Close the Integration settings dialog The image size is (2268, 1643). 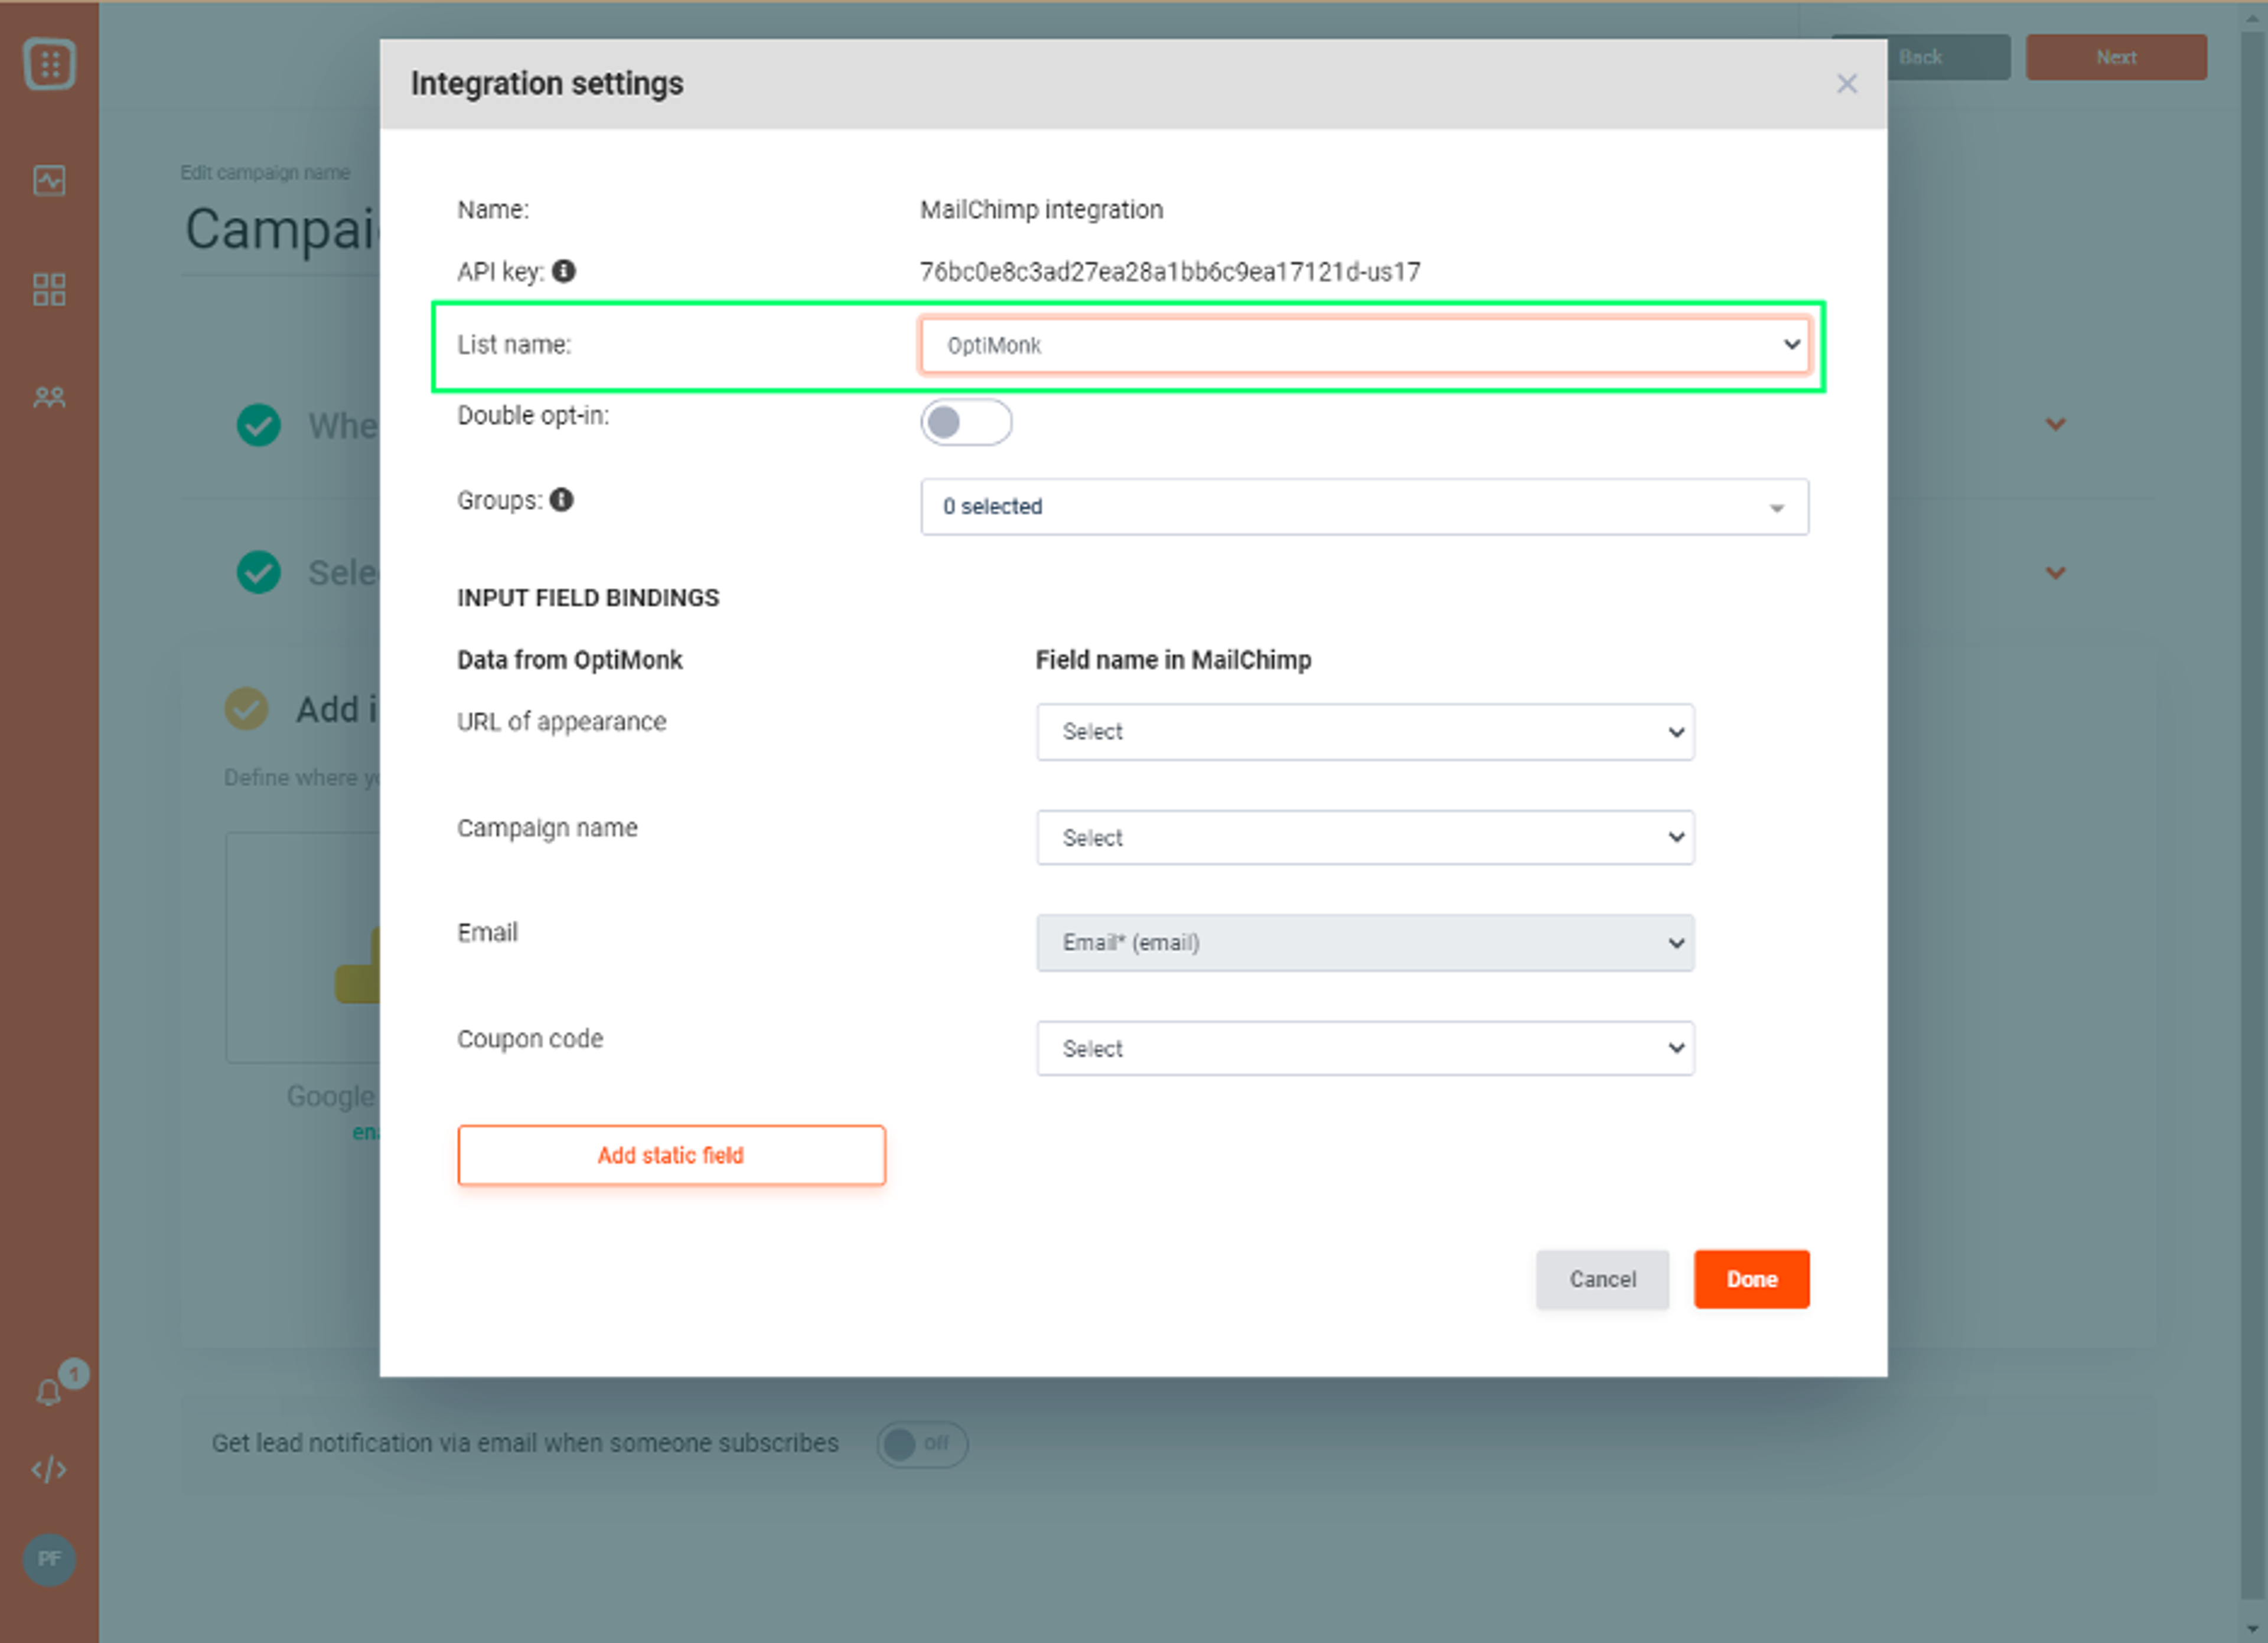pyautogui.click(x=1846, y=84)
